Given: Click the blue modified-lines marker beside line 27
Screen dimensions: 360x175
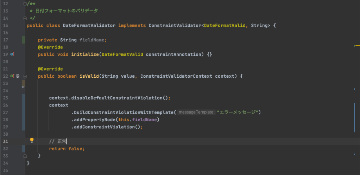Looking at the screenshot, I should (23, 112).
